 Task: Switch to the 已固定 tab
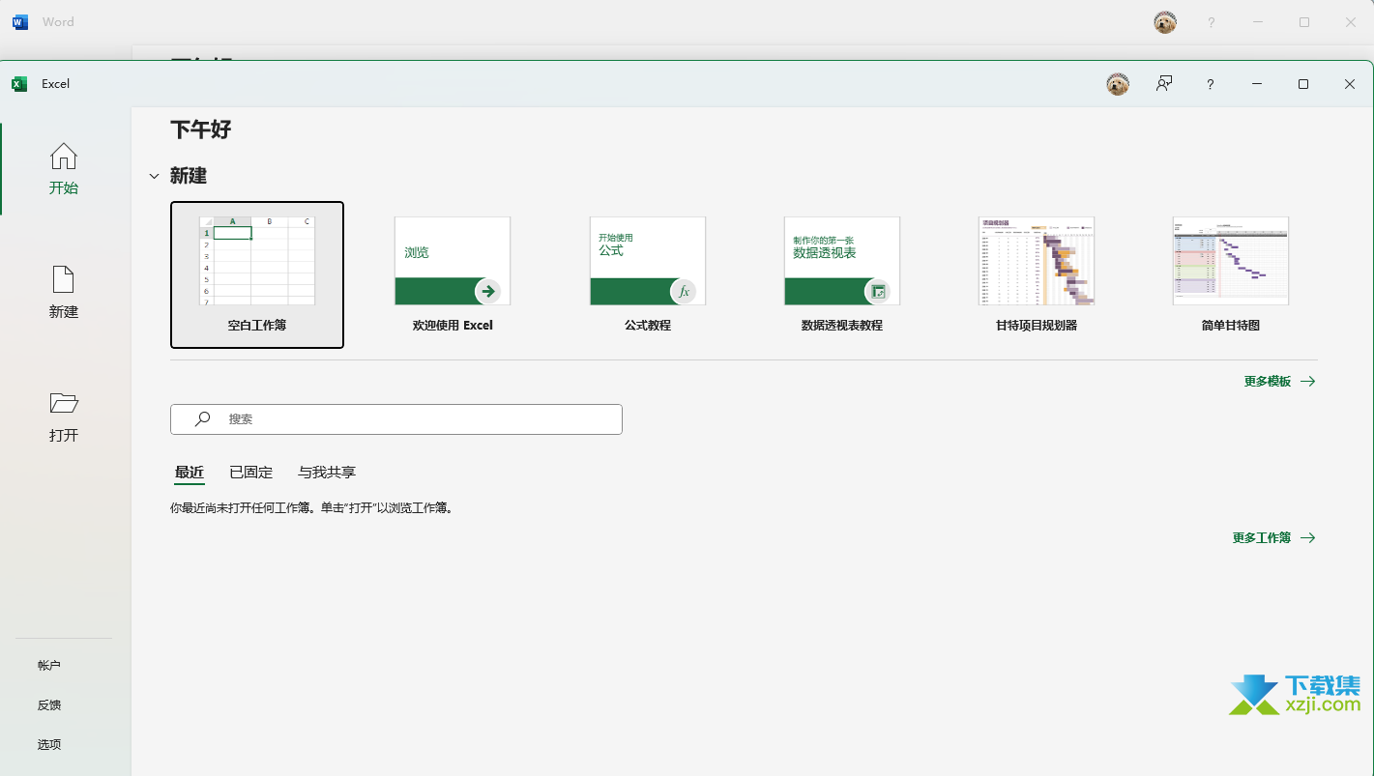pos(251,473)
